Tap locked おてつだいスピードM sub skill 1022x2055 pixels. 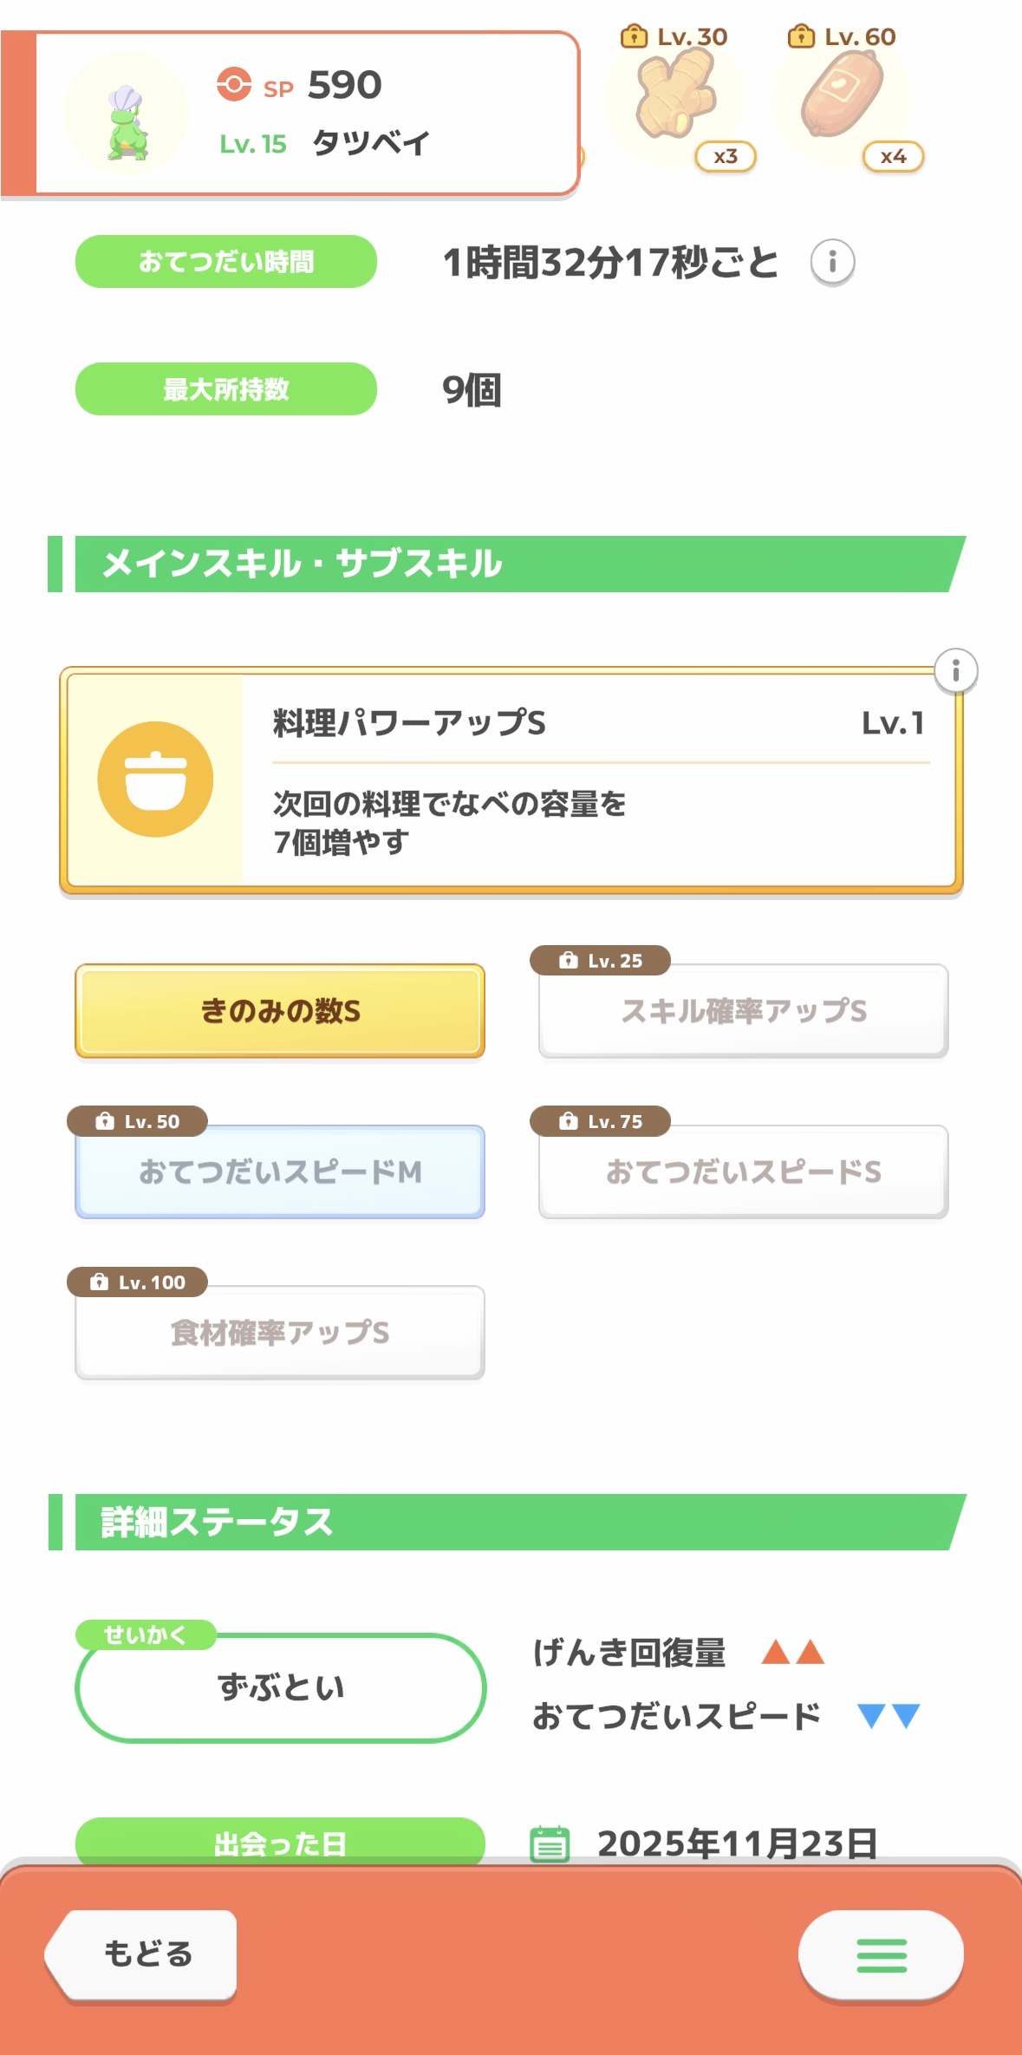[x=280, y=1171]
